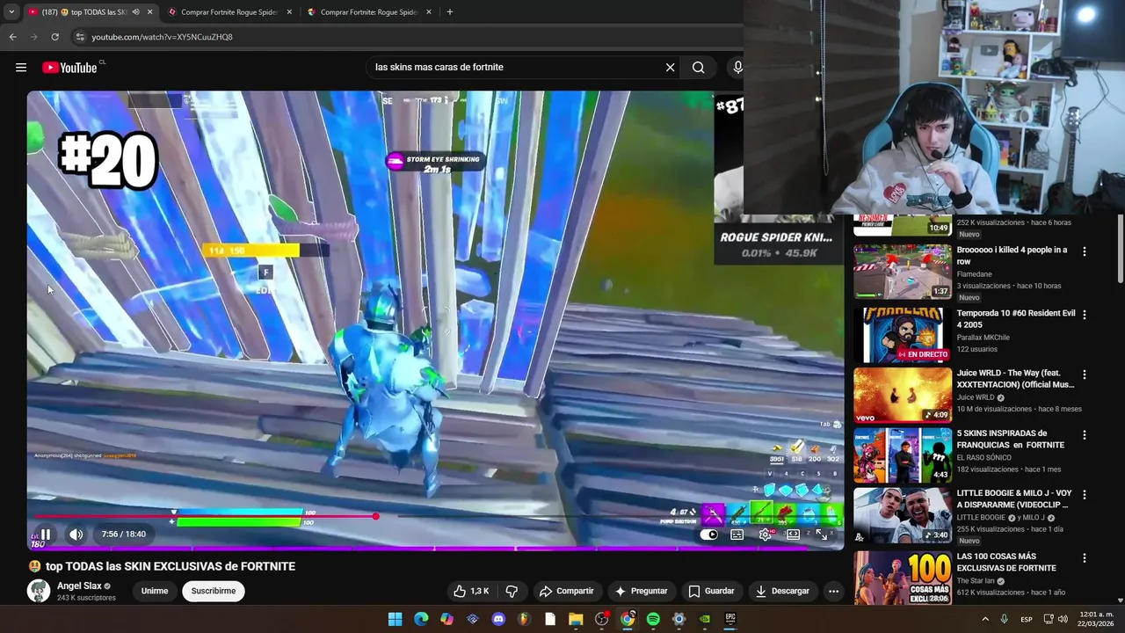Open Spotify from the taskbar
This screenshot has height=633, width=1125.
click(653, 619)
